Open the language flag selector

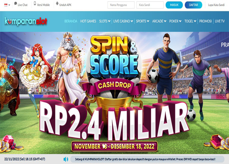coord(7,5)
